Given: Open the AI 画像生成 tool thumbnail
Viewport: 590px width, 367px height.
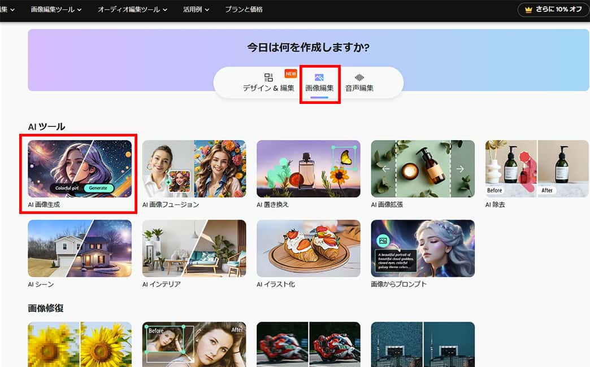Looking at the screenshot, I should pyautogui.click(x=80, y=169).
